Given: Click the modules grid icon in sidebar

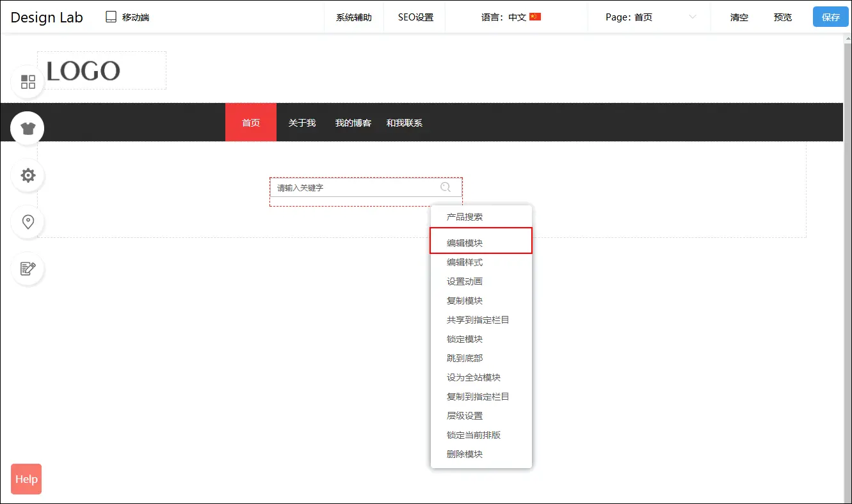Looking at the screenshot, I should tap(28, 82).
